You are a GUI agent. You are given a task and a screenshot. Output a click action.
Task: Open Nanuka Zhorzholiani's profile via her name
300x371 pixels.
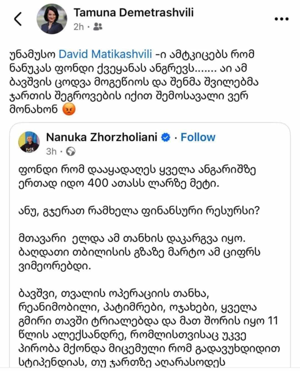(102, 137)
